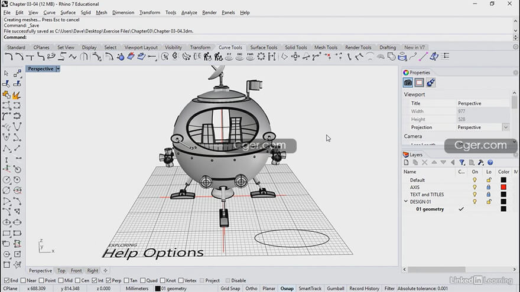Click the layers panel left-arrow icon
Viewport: 520px width, 292px height.
[x=453, y=163]
